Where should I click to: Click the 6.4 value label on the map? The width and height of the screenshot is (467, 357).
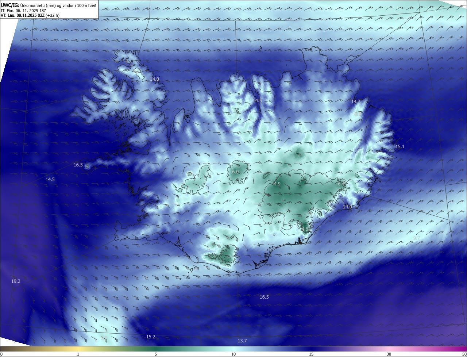pos(341,184)
